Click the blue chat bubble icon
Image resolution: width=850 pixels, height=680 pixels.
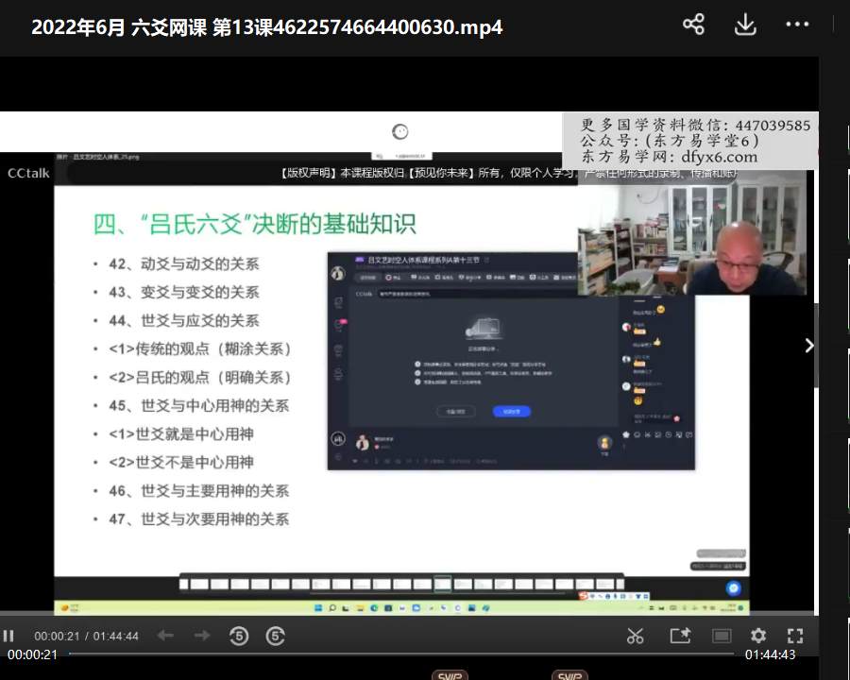tap(733, 587)
